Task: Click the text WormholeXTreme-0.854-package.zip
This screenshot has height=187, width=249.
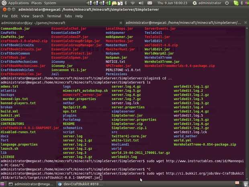Action: (x=205, y=144)
